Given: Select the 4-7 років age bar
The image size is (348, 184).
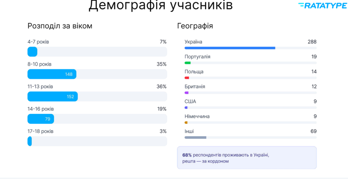Looking at the screenshot, I should pyautogui.click(x=32, y=52).
